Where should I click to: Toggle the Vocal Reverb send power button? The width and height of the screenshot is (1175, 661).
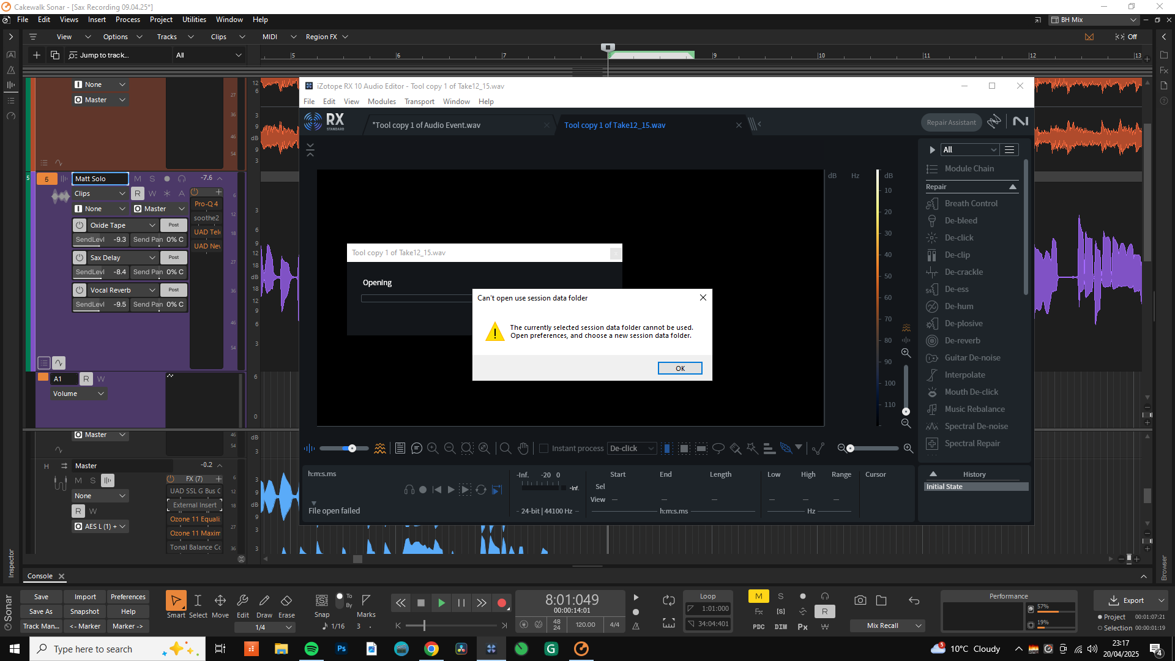(x=80, y=290)
